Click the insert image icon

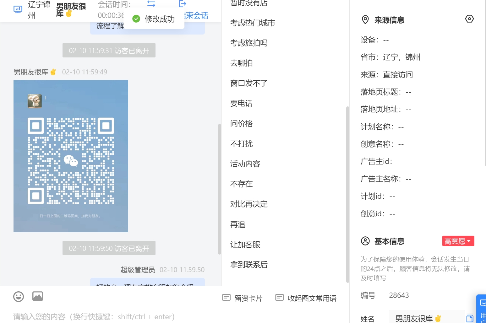[x=38, y=296]
